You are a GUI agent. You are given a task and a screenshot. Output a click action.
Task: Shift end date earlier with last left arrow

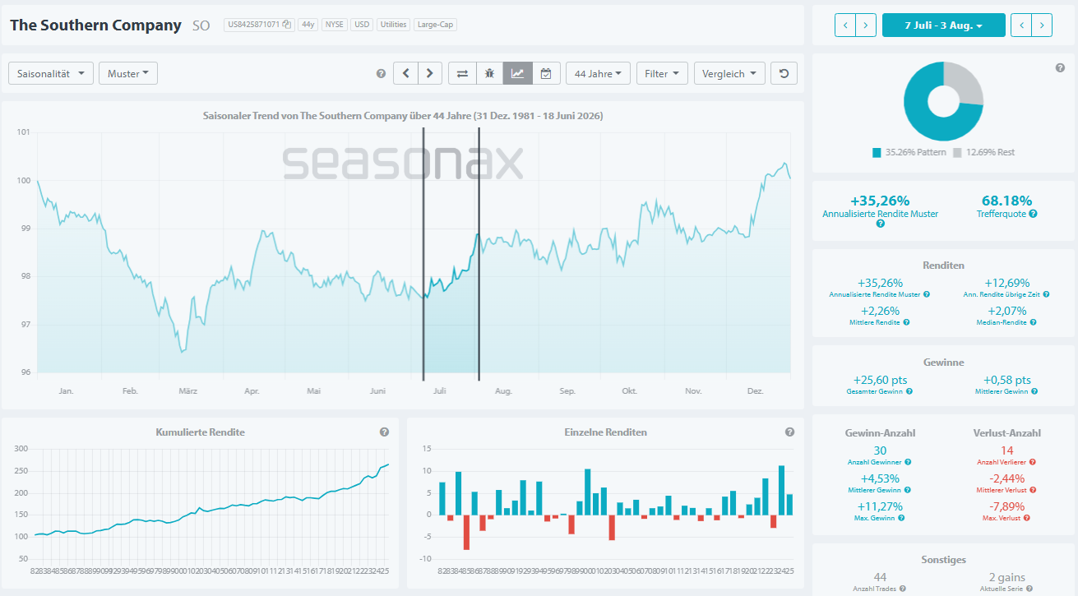1020,25
